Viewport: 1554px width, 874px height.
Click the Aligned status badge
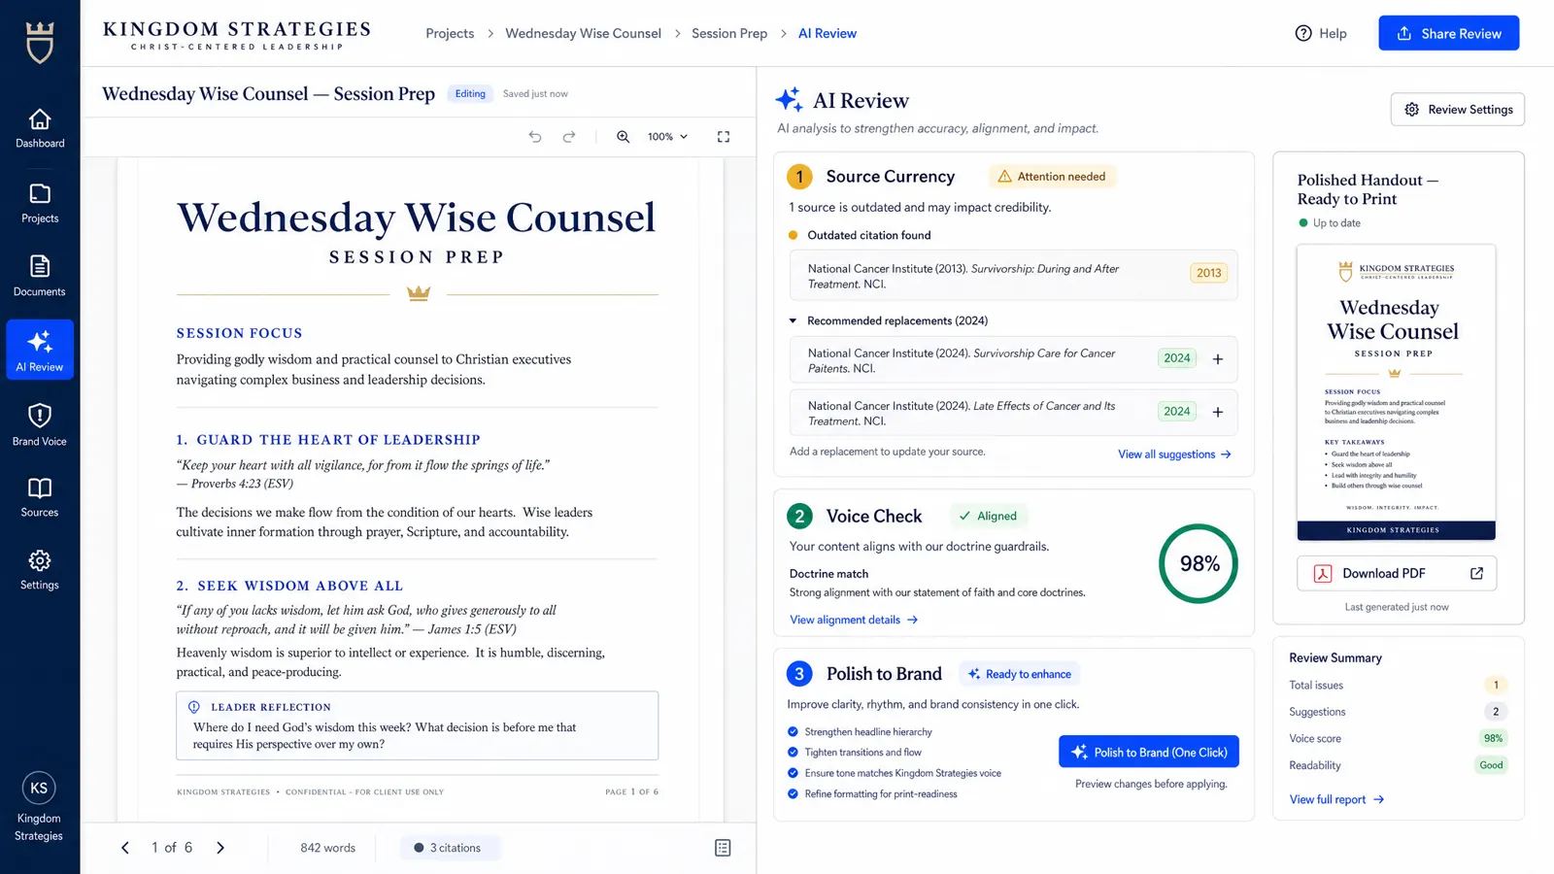[x=988, y=516]
